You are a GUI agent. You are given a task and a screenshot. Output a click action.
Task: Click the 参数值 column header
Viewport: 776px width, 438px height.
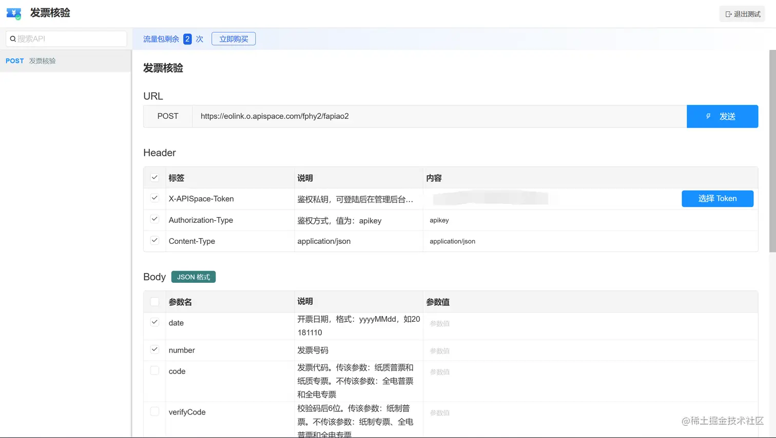438,302
